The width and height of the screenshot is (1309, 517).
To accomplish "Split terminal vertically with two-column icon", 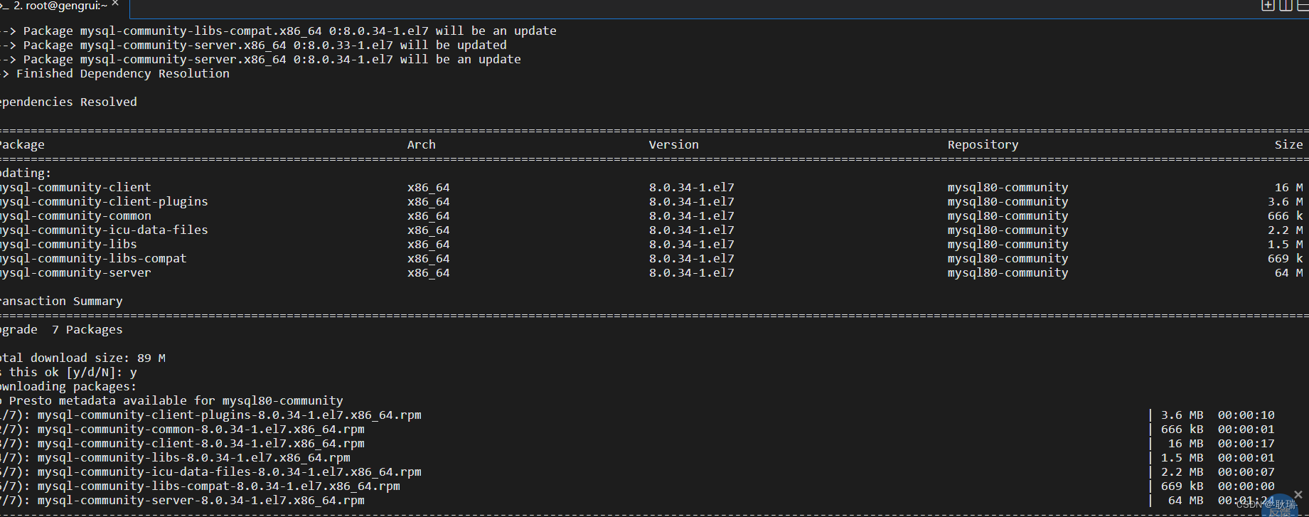I will (1286, 6).
